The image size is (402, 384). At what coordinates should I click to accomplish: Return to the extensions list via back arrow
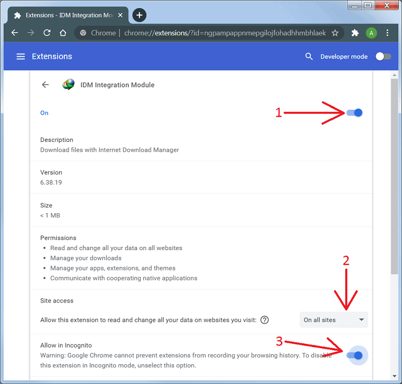[46, 85]
